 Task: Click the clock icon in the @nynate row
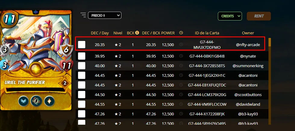pos(181,56)
